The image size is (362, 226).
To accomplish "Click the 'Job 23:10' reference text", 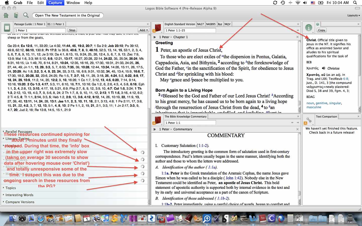I will (116, 46).
